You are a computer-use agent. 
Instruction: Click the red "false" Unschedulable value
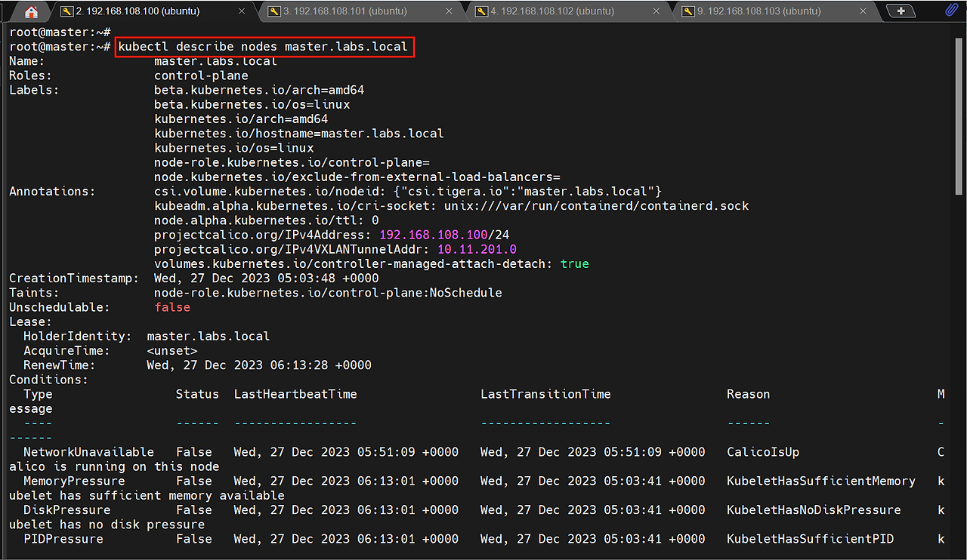click(172, 307)
